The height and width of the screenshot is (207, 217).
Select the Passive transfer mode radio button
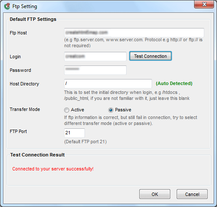[x=111, y=110]
